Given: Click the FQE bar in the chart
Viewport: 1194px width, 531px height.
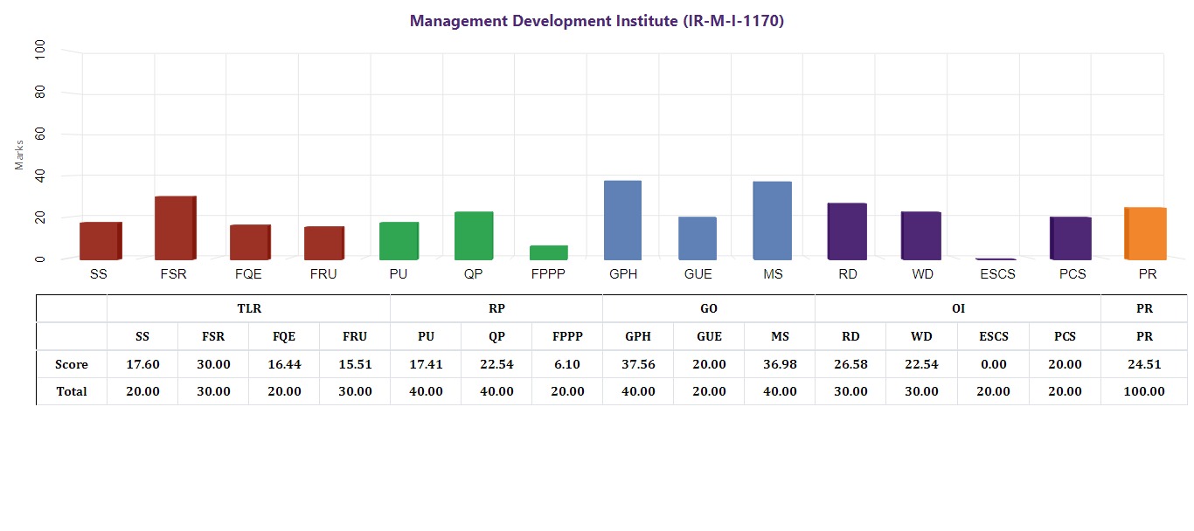Looking at the screenshot, I should click(250, 242).
